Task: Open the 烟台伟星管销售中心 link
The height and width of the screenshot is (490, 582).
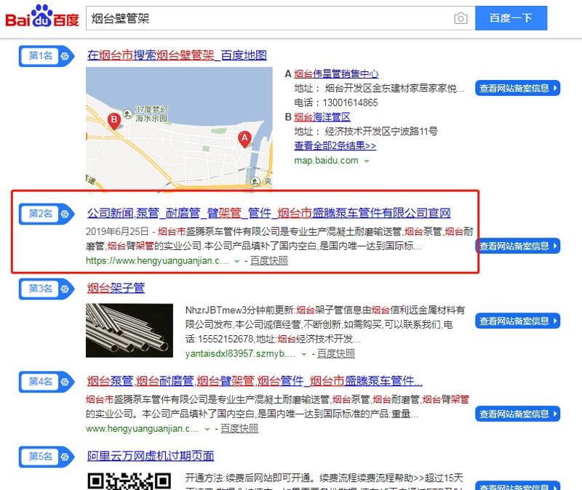Action: point(336,74)
